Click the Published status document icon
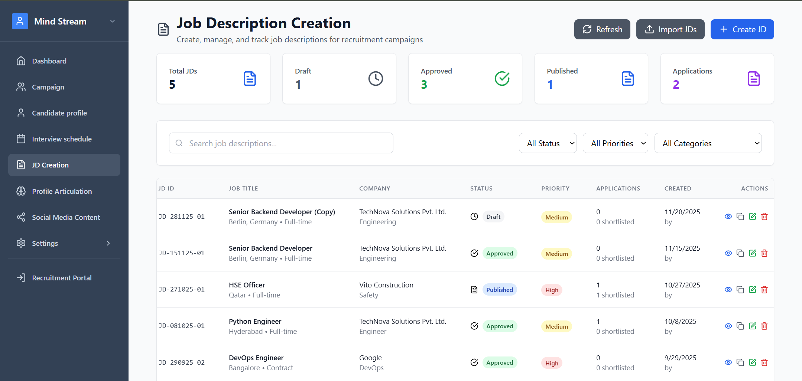802x381 pixels. coord(474,290)
